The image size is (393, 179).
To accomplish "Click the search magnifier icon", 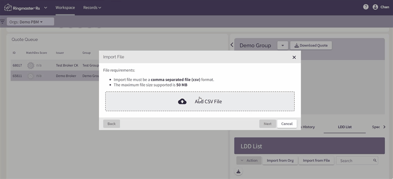I will click(375, 161).
